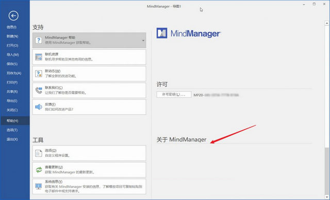Viewport: 330px width, 200px height.
Task: Select 打开(O) in the sidebar
Action: (x=12, y=46)
